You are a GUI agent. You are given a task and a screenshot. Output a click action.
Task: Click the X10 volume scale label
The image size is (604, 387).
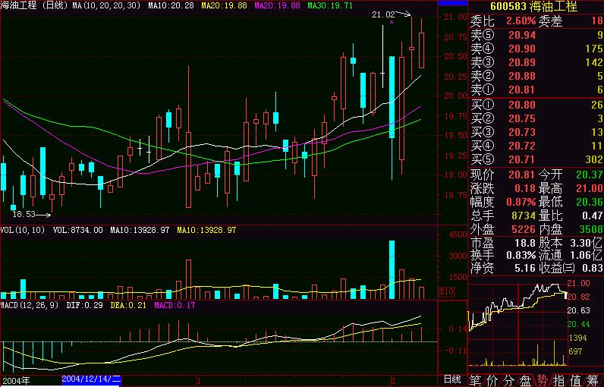(447, 291)
